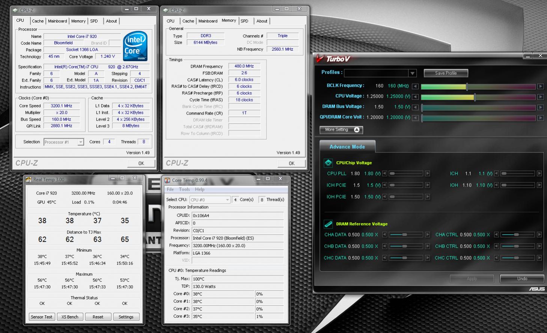Open About tab in right CPU-Z window
Viewport: 547px width, 333px height.
[x=262, y=21]
